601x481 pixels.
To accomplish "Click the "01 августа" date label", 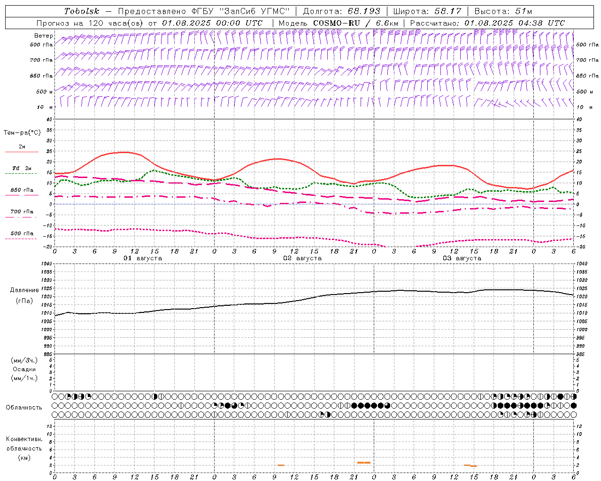I will pyautogui.click(x=143, y=258).
